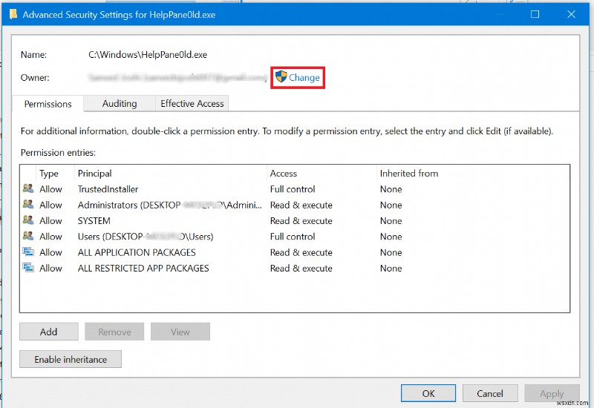
Task: Click the Remove button
Action: coord(114,332)
